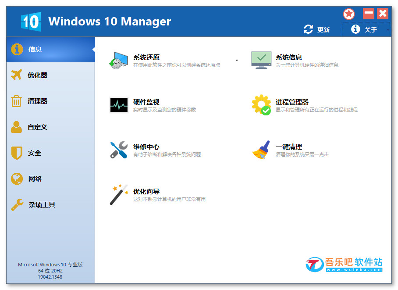Close the Windows 10 Manager window
The height and width of the screenshot is (290, 398).
point(383,14)
